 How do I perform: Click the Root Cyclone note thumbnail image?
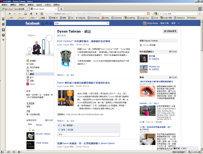point(66,59)
